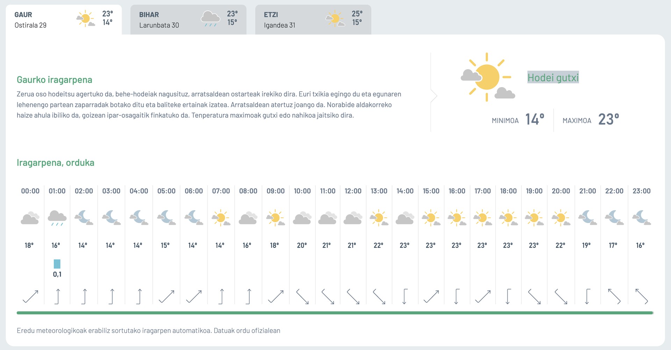Click the 04:00 hour label
Screen dimensions: 671x350
tap(139, 191)
